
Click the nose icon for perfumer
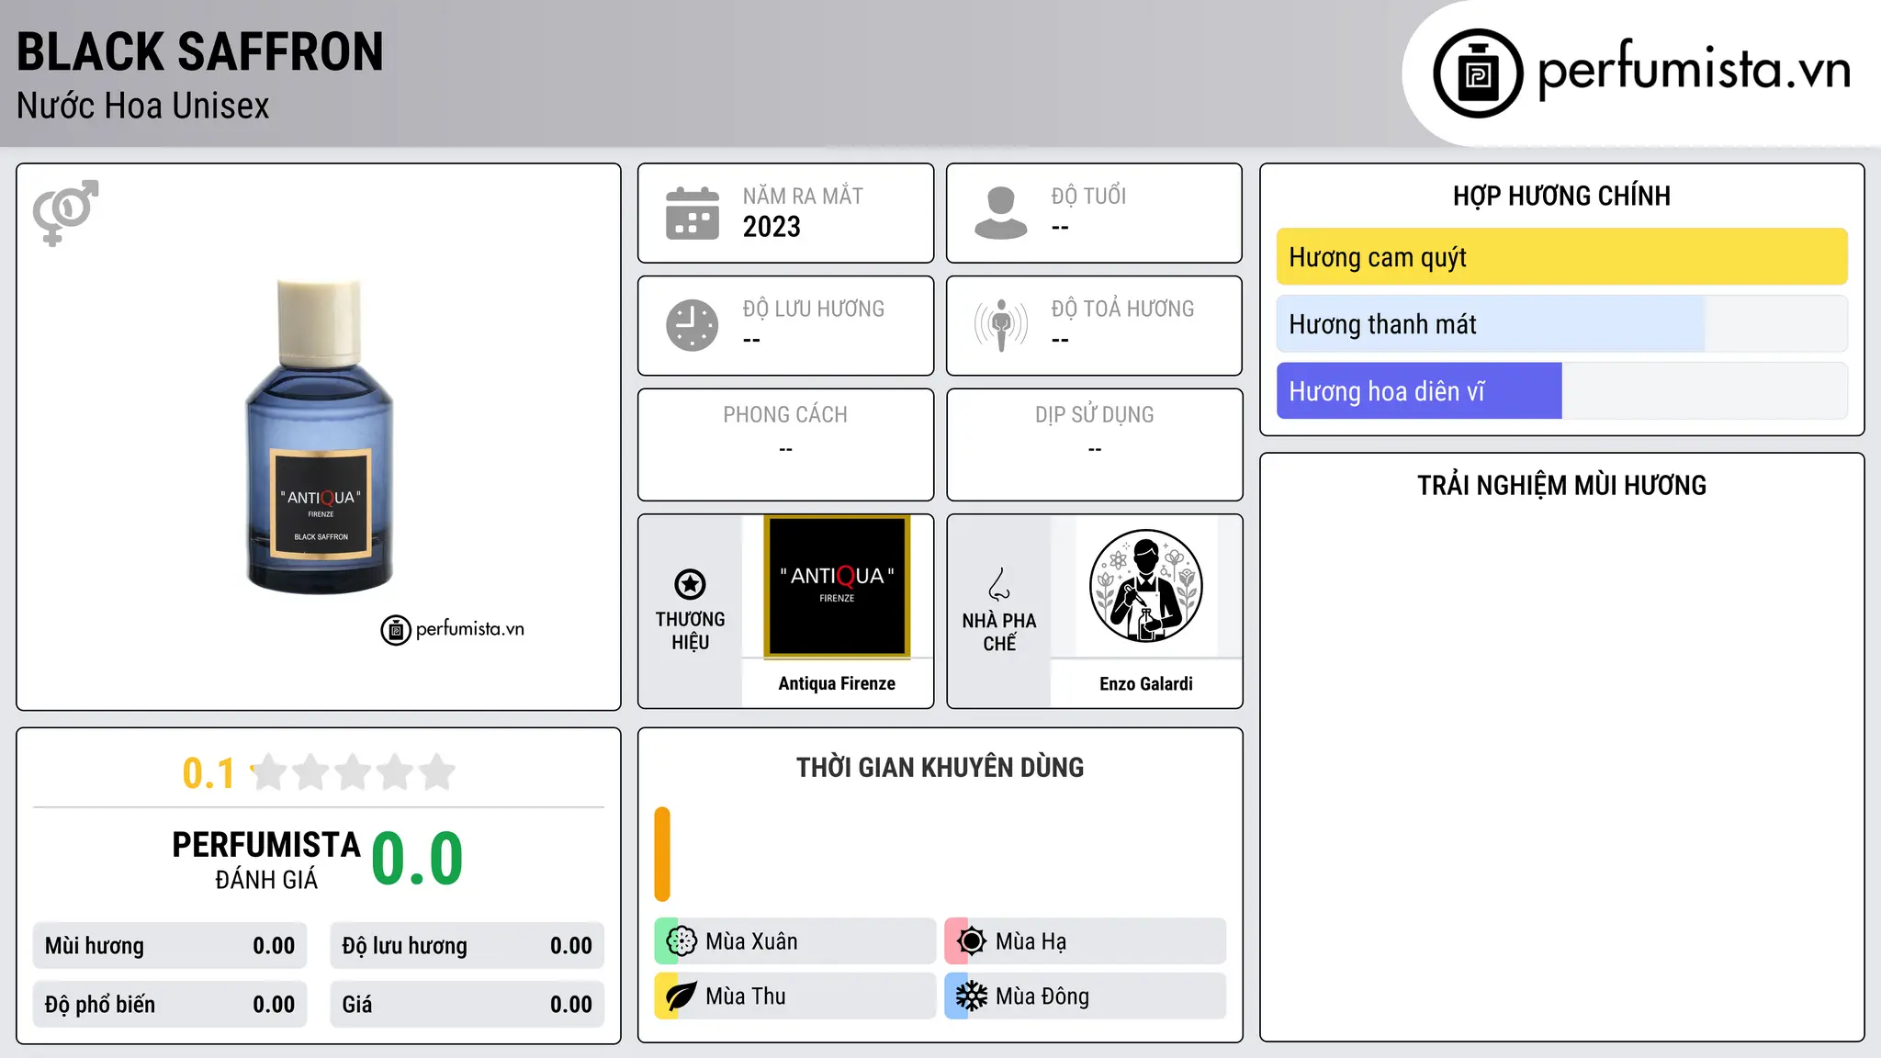tap(999, 584)
